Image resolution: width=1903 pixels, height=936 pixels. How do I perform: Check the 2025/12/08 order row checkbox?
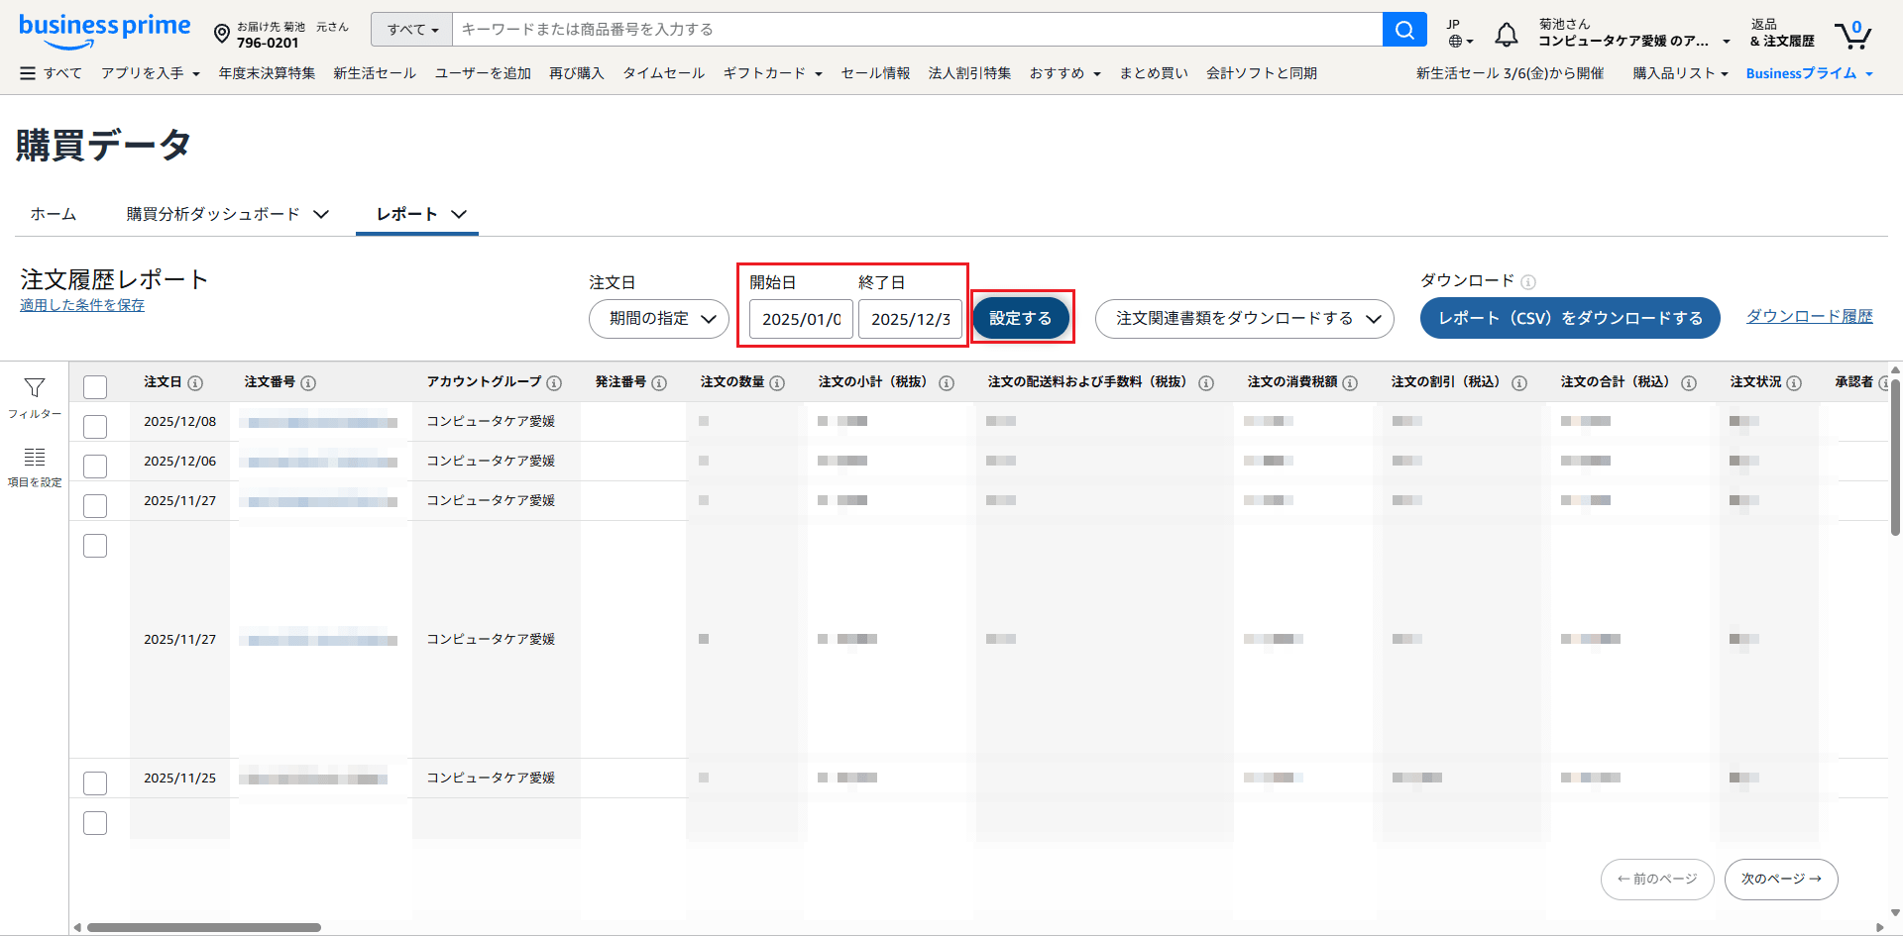coord(95,426)
